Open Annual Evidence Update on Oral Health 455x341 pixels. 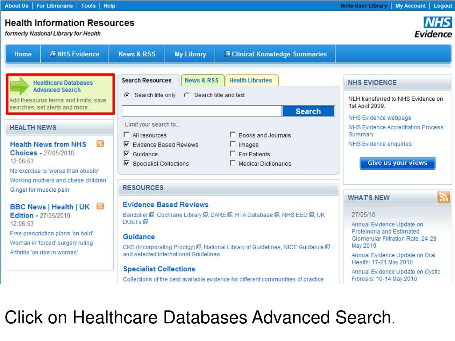pyautogui.click(x=394, y=259)
